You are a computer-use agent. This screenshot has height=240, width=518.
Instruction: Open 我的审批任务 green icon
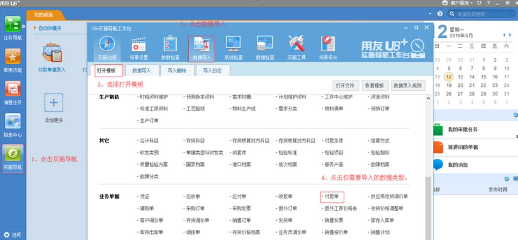coord(438,130)
